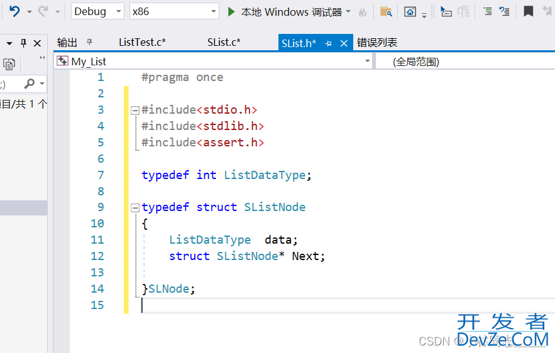Click the stdlib.h include on line 4
Image resolution: width=555 pixels, height=353 pixels.
tap(231, 126)
